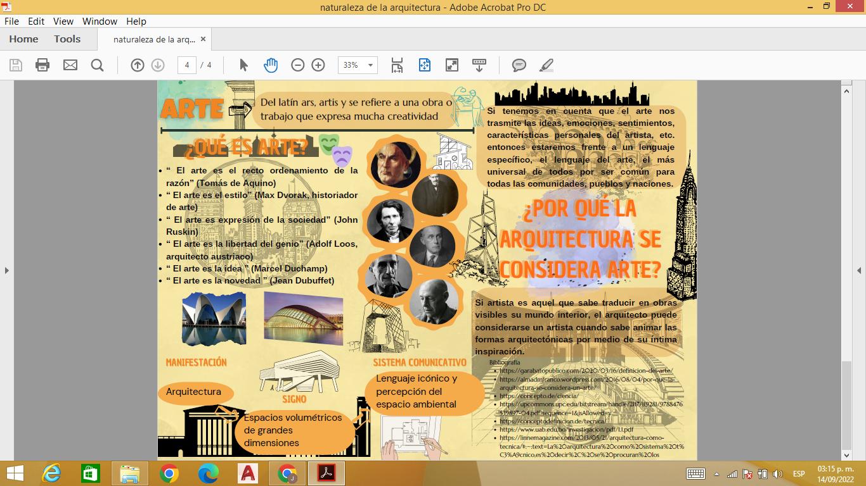The height and width of the screenshot is (486, 866).
Task: Activate the Selection arrow tool
Action: 243,65
